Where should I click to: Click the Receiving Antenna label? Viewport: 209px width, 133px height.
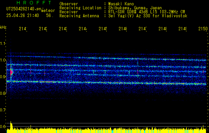tap(79, 16)
